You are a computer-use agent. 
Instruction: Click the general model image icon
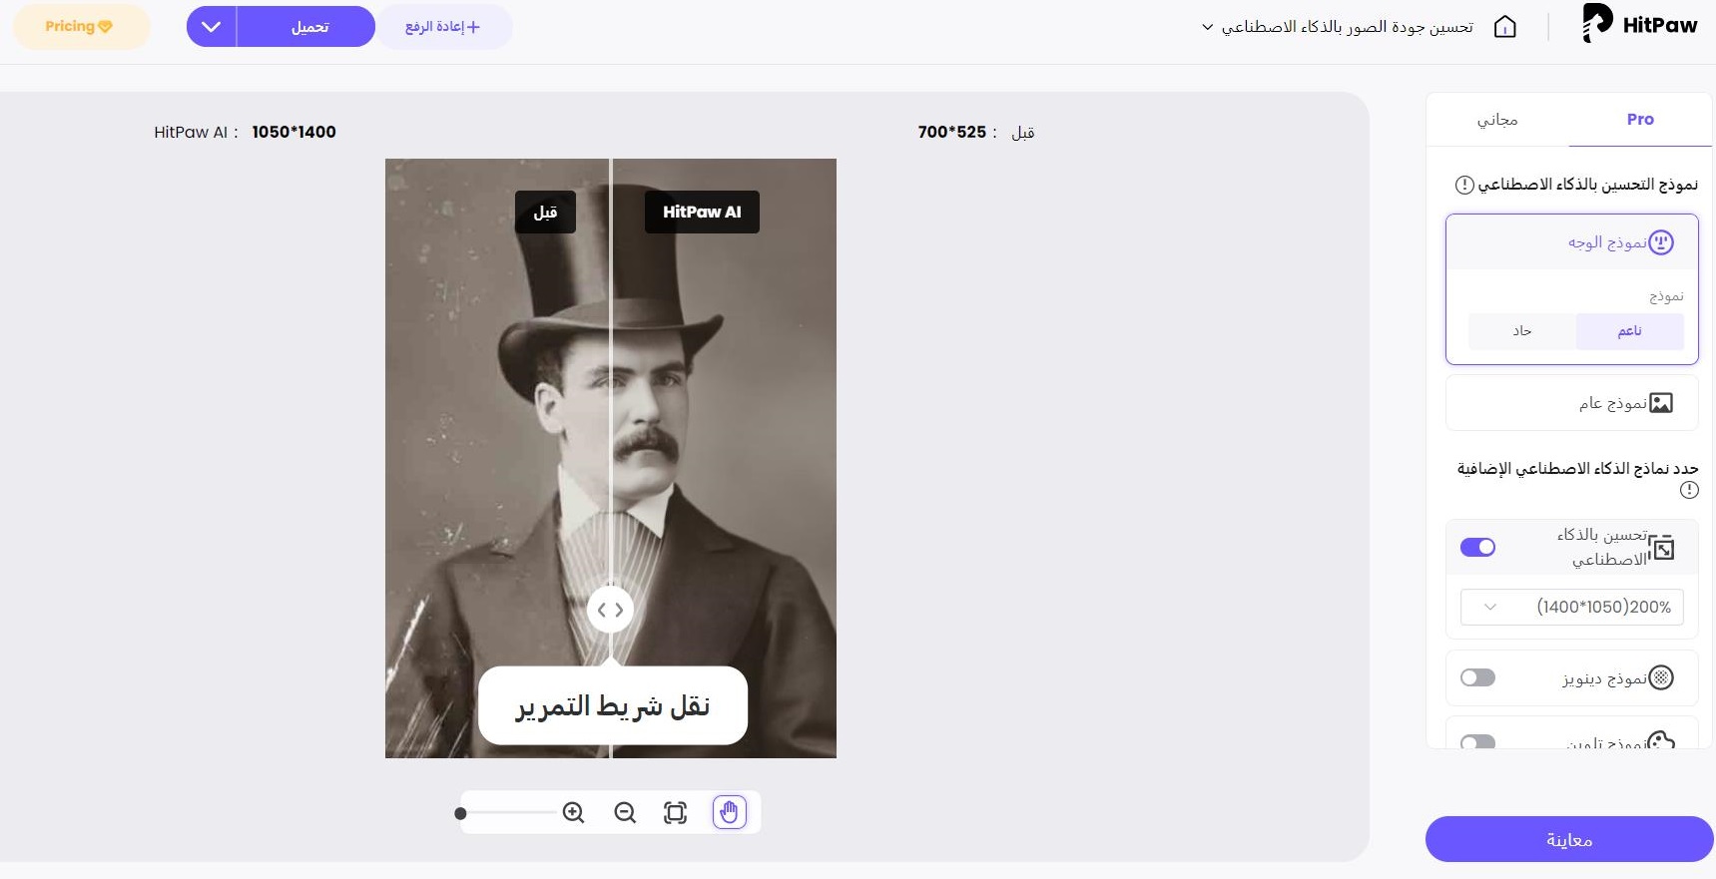pos(1661,403)
